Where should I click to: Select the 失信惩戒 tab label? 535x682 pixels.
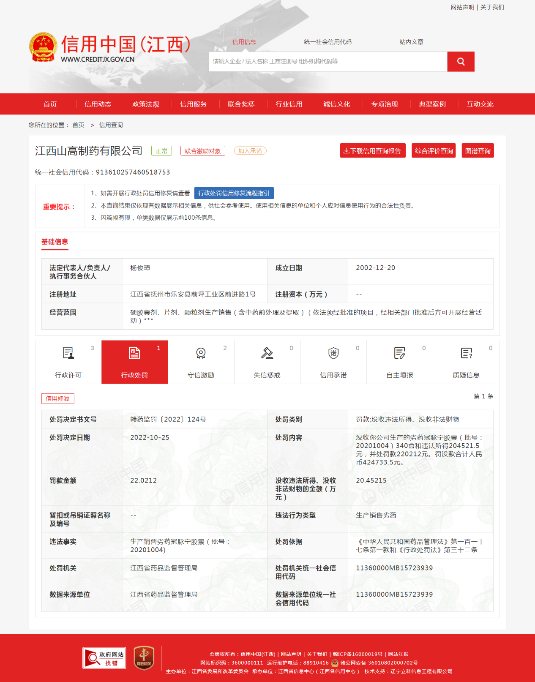[267, 375]
